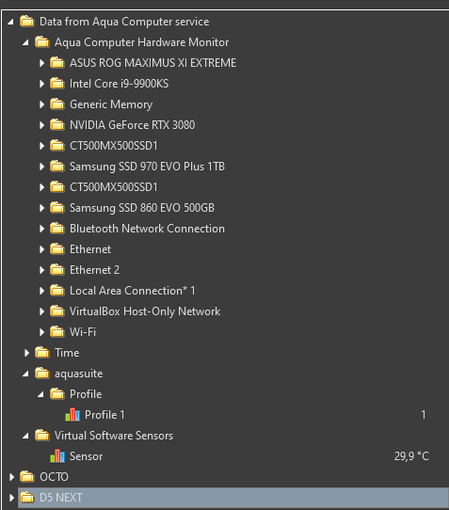The image size is (449, 510).
Task: Click NVIDIA GeForce RTX 3080 folder icon
Action: (57, 125)
